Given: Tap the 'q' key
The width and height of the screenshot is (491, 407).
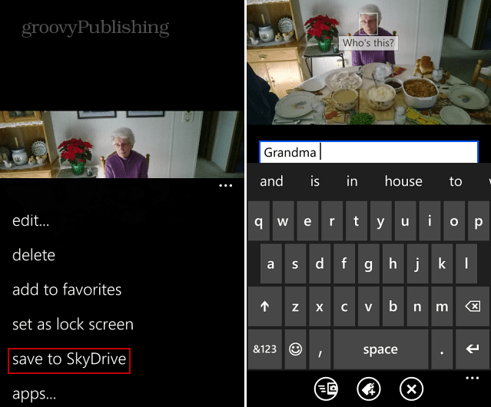Looking at the screenshot, I should point(259,221).
